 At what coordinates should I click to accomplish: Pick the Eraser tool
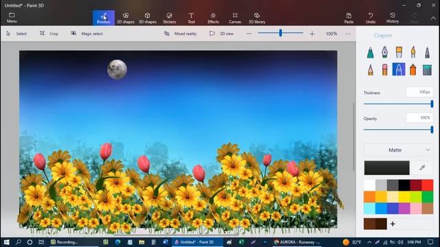385,69
